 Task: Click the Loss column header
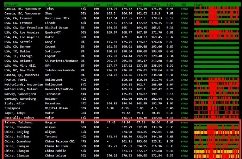[84, 5]
